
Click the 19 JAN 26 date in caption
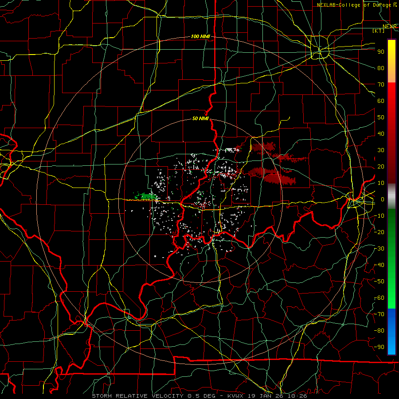tap(265, 396)
